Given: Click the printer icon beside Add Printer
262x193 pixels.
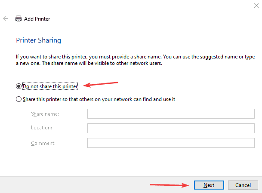Looking at the screenshot, I should point(18,19).
